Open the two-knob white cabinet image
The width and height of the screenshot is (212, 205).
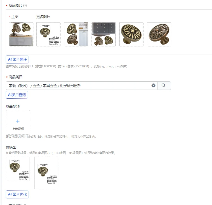[76, 34]
